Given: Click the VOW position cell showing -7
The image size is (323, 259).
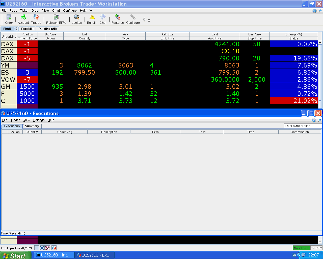Looking at the screenshot, I should point(27,79).
